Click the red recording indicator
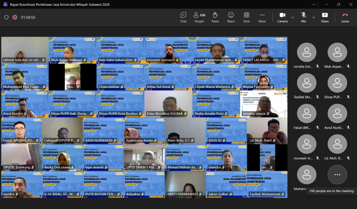 point(15,17)
